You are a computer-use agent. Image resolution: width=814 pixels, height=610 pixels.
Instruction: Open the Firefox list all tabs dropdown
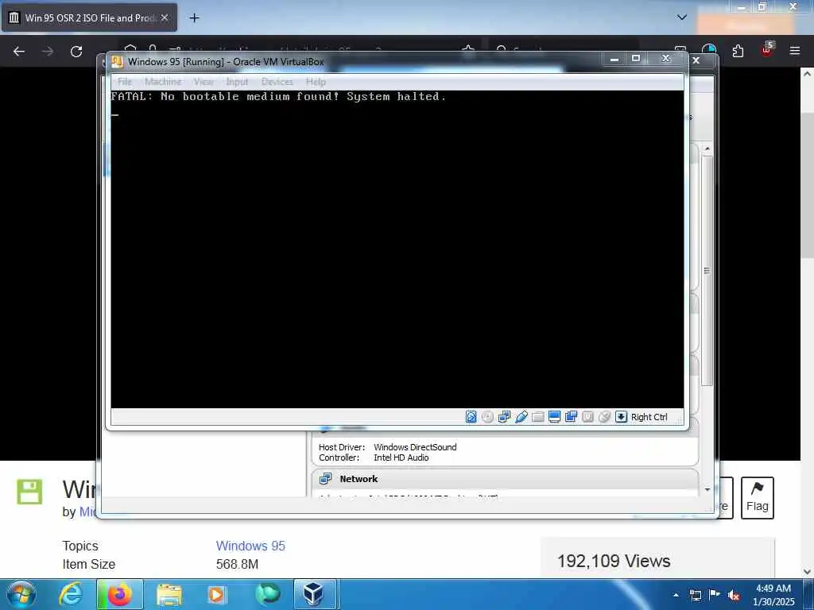click(681, 17)
